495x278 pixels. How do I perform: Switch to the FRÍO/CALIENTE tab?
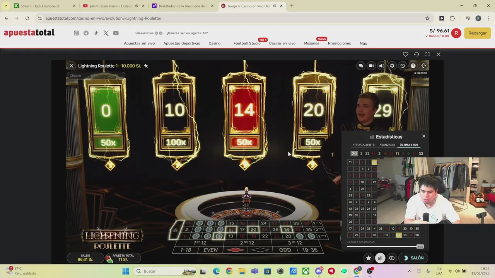[x=364, y=145]
